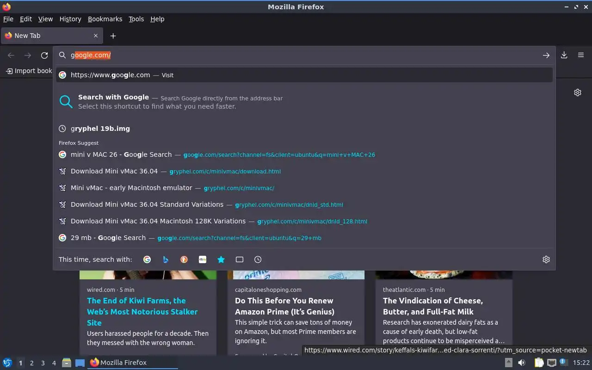The image size is (592, 370).
Task: Search history using the clock icon
Action: click(258, 259)
